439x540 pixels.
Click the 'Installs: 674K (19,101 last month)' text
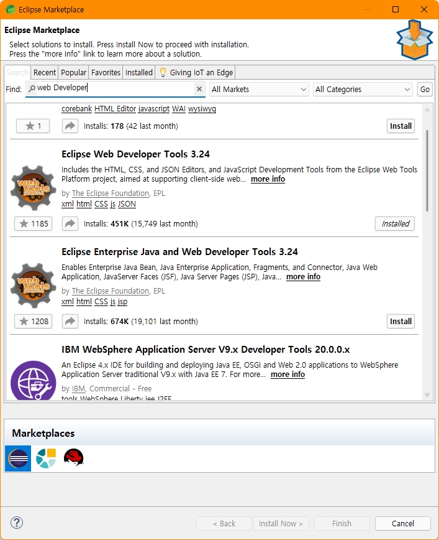[x=140, y=321]
